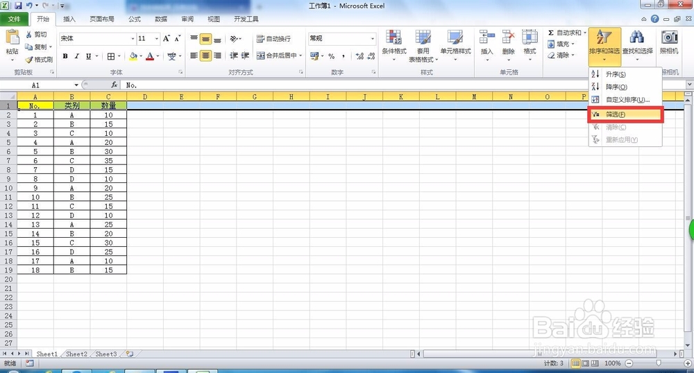Click the text orientation icon
Screen dimensions: 694x373
(235, 39)
